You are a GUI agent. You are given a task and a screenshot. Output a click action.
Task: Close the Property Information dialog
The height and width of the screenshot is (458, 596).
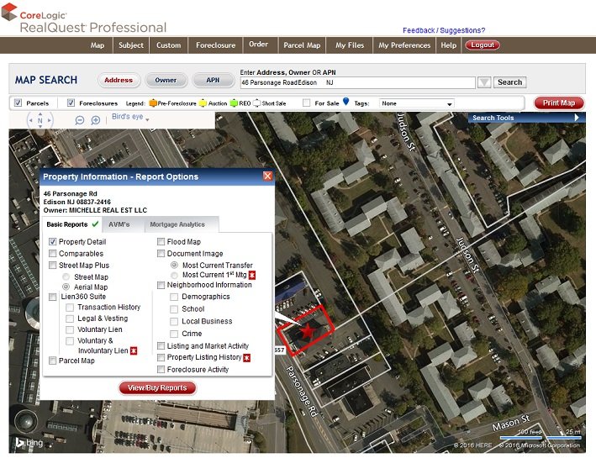[267, 176]
